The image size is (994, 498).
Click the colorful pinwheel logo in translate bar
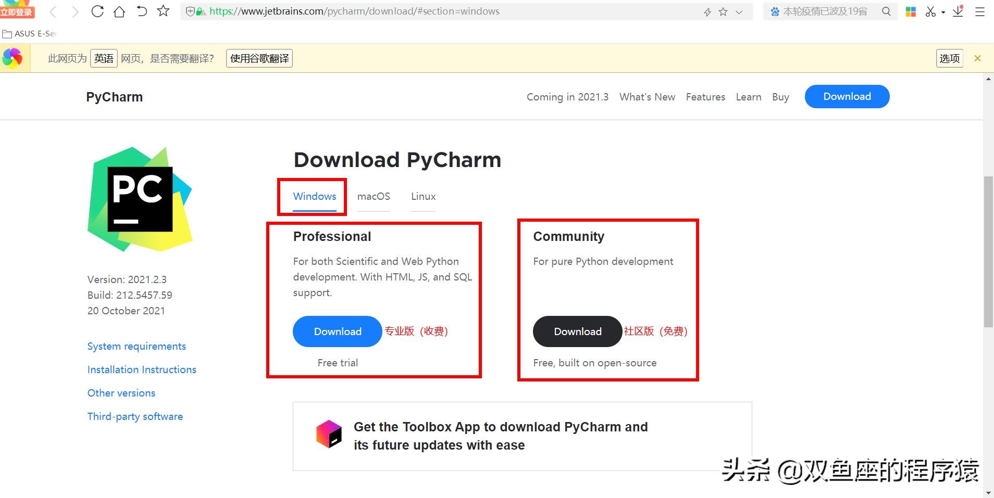coord(12,58)
